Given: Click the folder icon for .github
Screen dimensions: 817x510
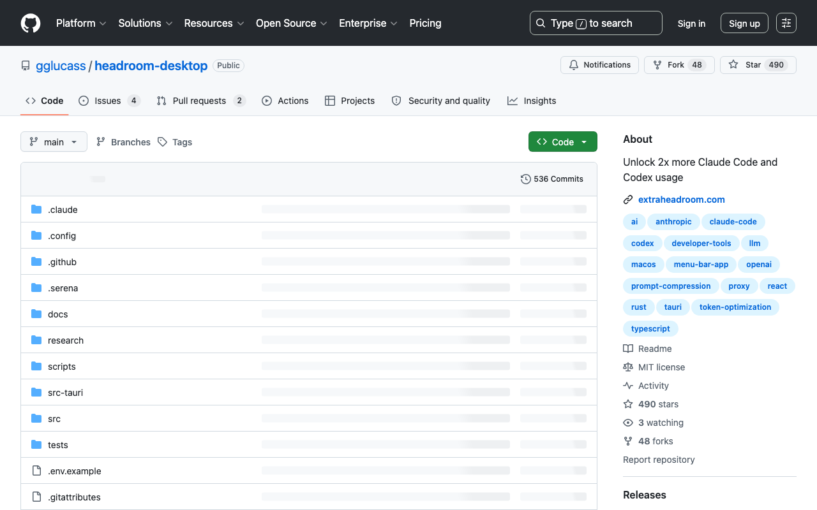Looking at the screenshot, I should tap(36, 262).
